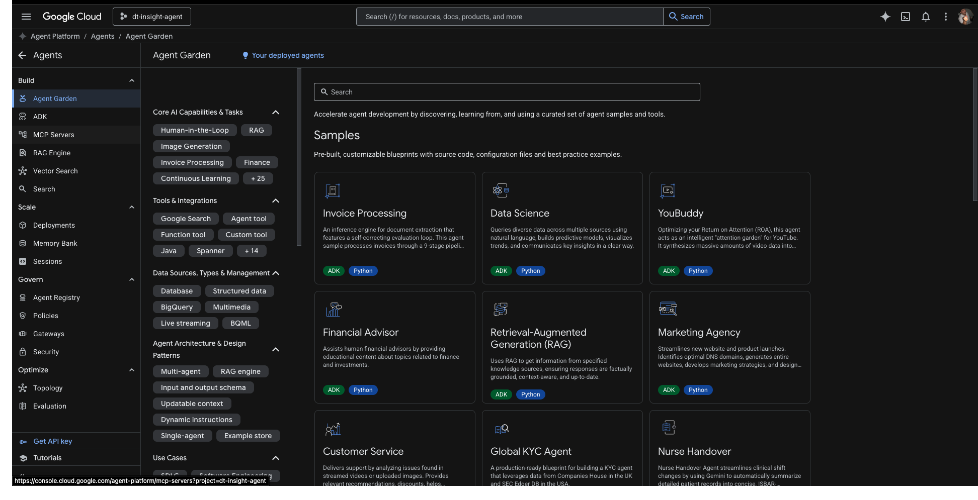Collapse Data Sources, Types & Management filters
978x500 pixels.
click(276, 273)
